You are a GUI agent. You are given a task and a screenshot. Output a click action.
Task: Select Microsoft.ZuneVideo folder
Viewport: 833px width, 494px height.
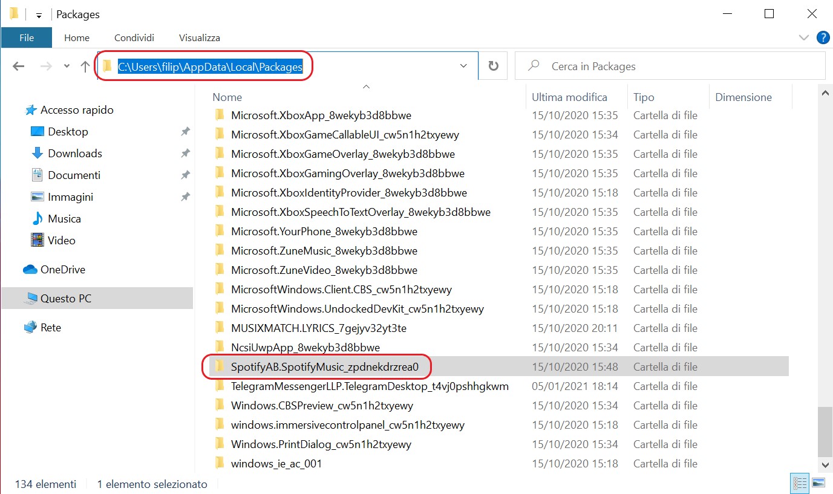click(x=324, y=270)
